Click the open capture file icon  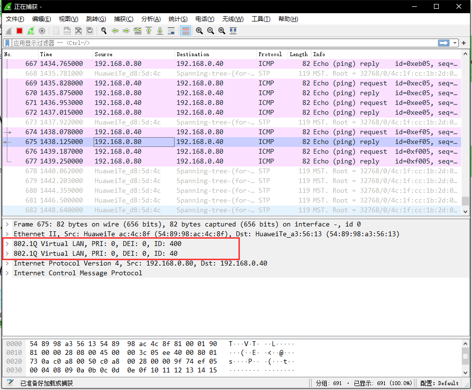pyautogui.click(x=56, y=31)
